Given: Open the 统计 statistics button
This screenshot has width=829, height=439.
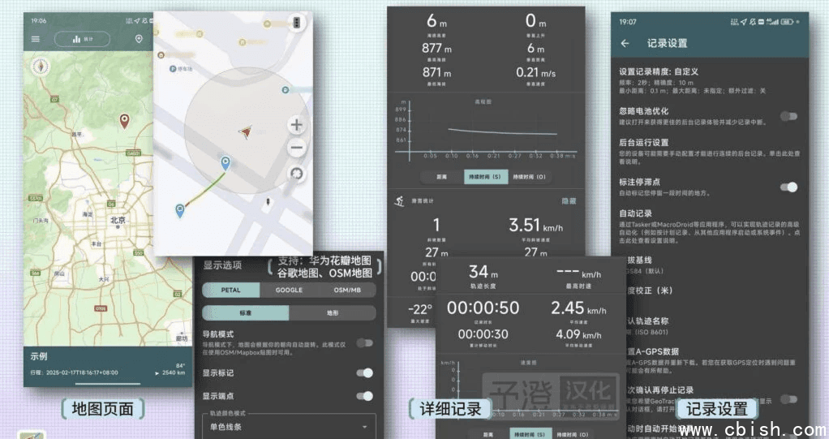Looking at the screenshot, I should [x=83, y=39].
